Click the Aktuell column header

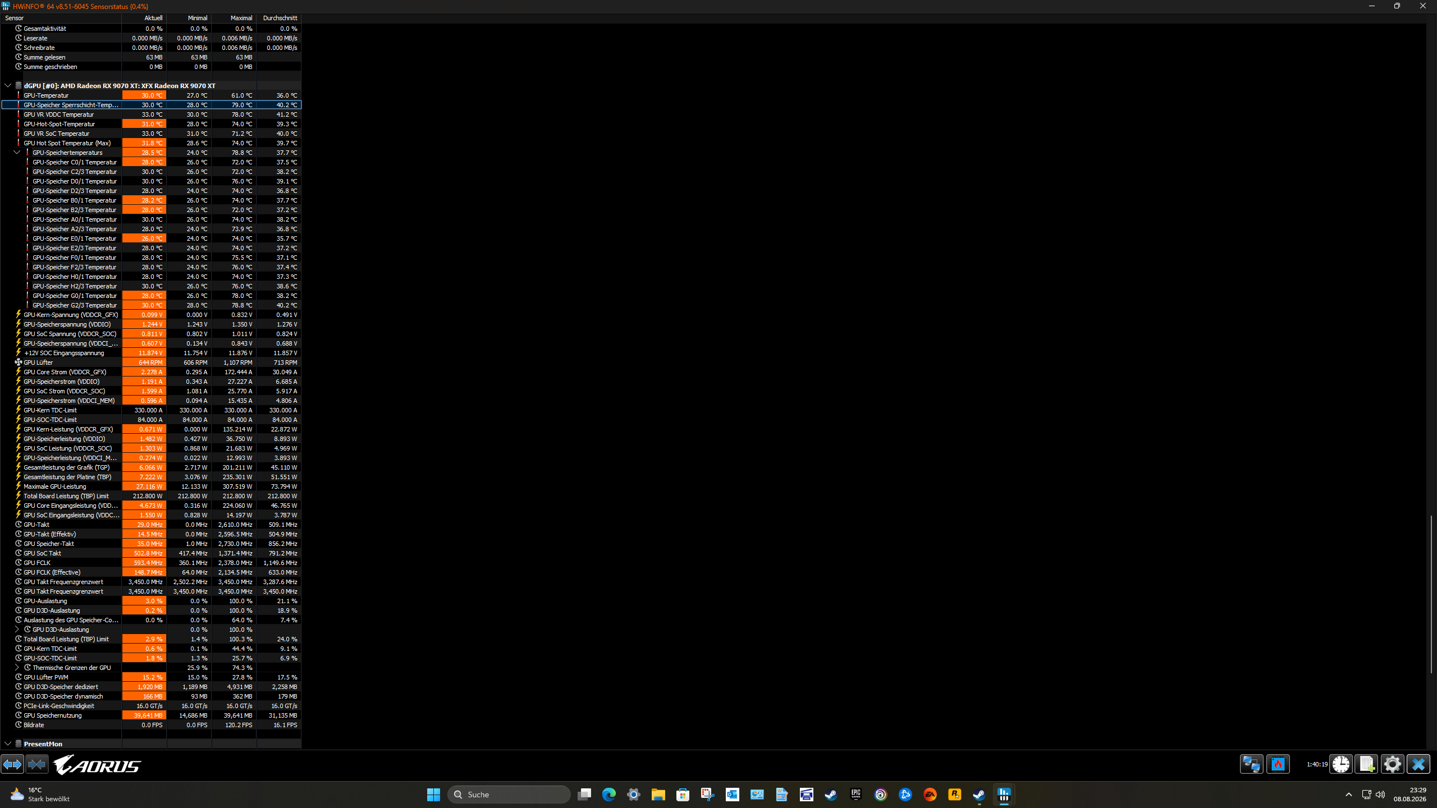[x=144, y=18]
